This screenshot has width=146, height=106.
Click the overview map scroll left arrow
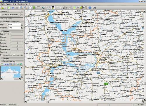(1, 79)
